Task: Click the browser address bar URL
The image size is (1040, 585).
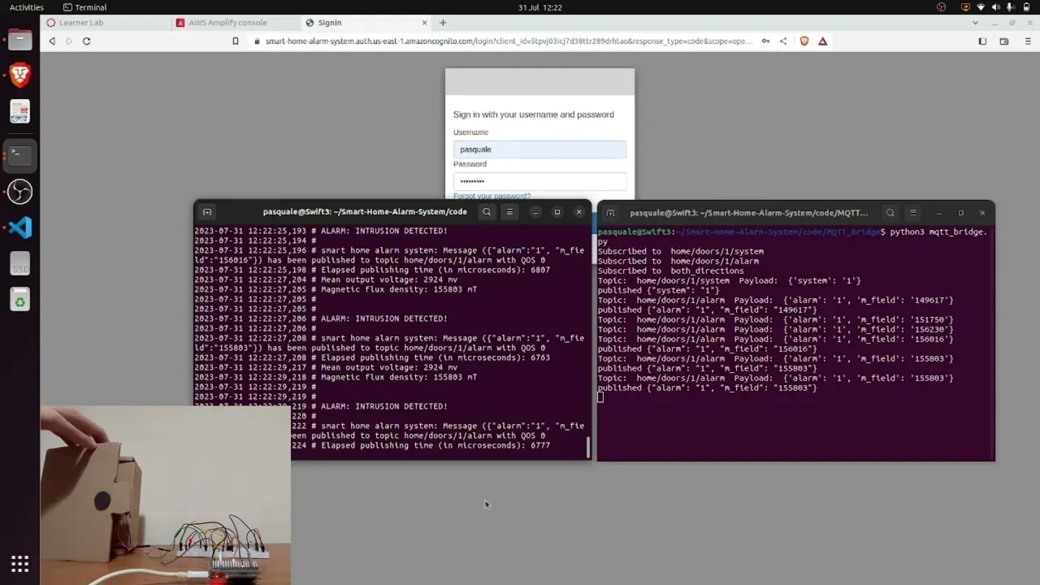Action: click(509, 41)
